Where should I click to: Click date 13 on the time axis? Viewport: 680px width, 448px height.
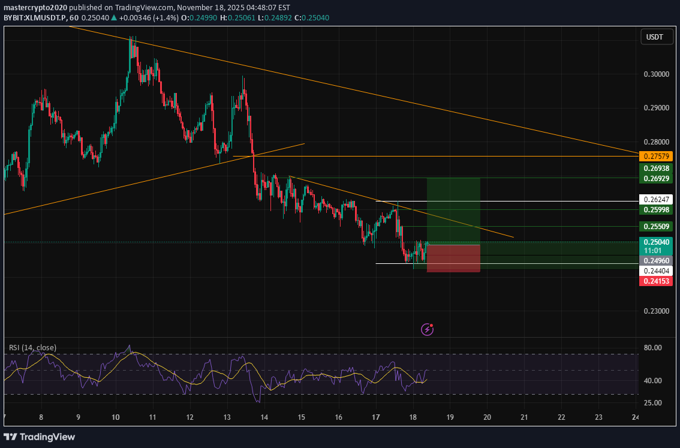coord(227,417)
